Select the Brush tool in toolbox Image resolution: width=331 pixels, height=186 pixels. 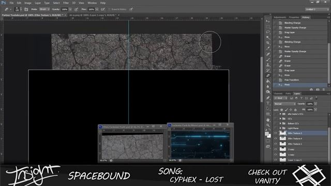[x=268, y=59]
